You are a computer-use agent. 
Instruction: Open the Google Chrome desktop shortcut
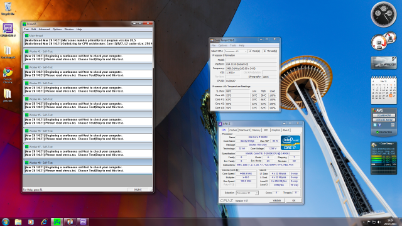(8, 75)
